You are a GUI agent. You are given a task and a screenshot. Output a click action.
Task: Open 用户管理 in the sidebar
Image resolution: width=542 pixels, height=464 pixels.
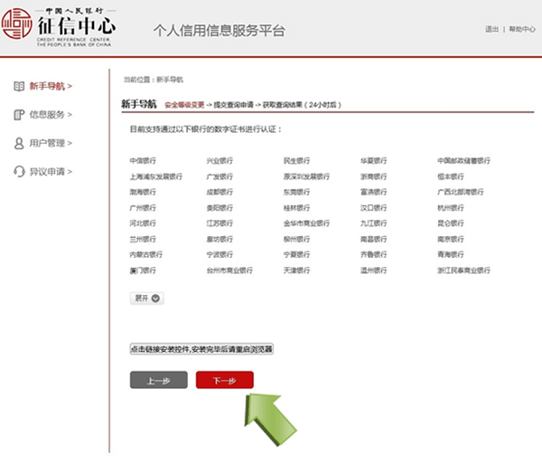point(50,143)
